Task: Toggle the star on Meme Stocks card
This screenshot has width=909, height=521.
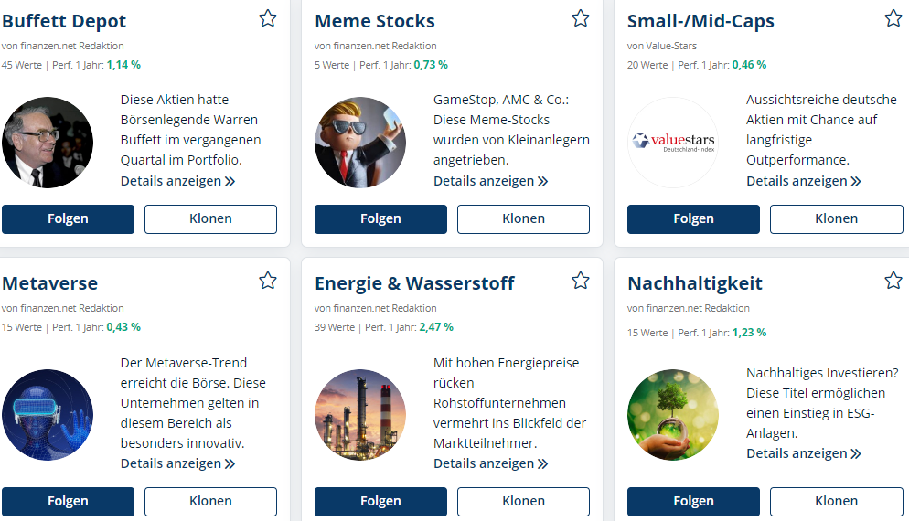Action: [x=581, y=18]
